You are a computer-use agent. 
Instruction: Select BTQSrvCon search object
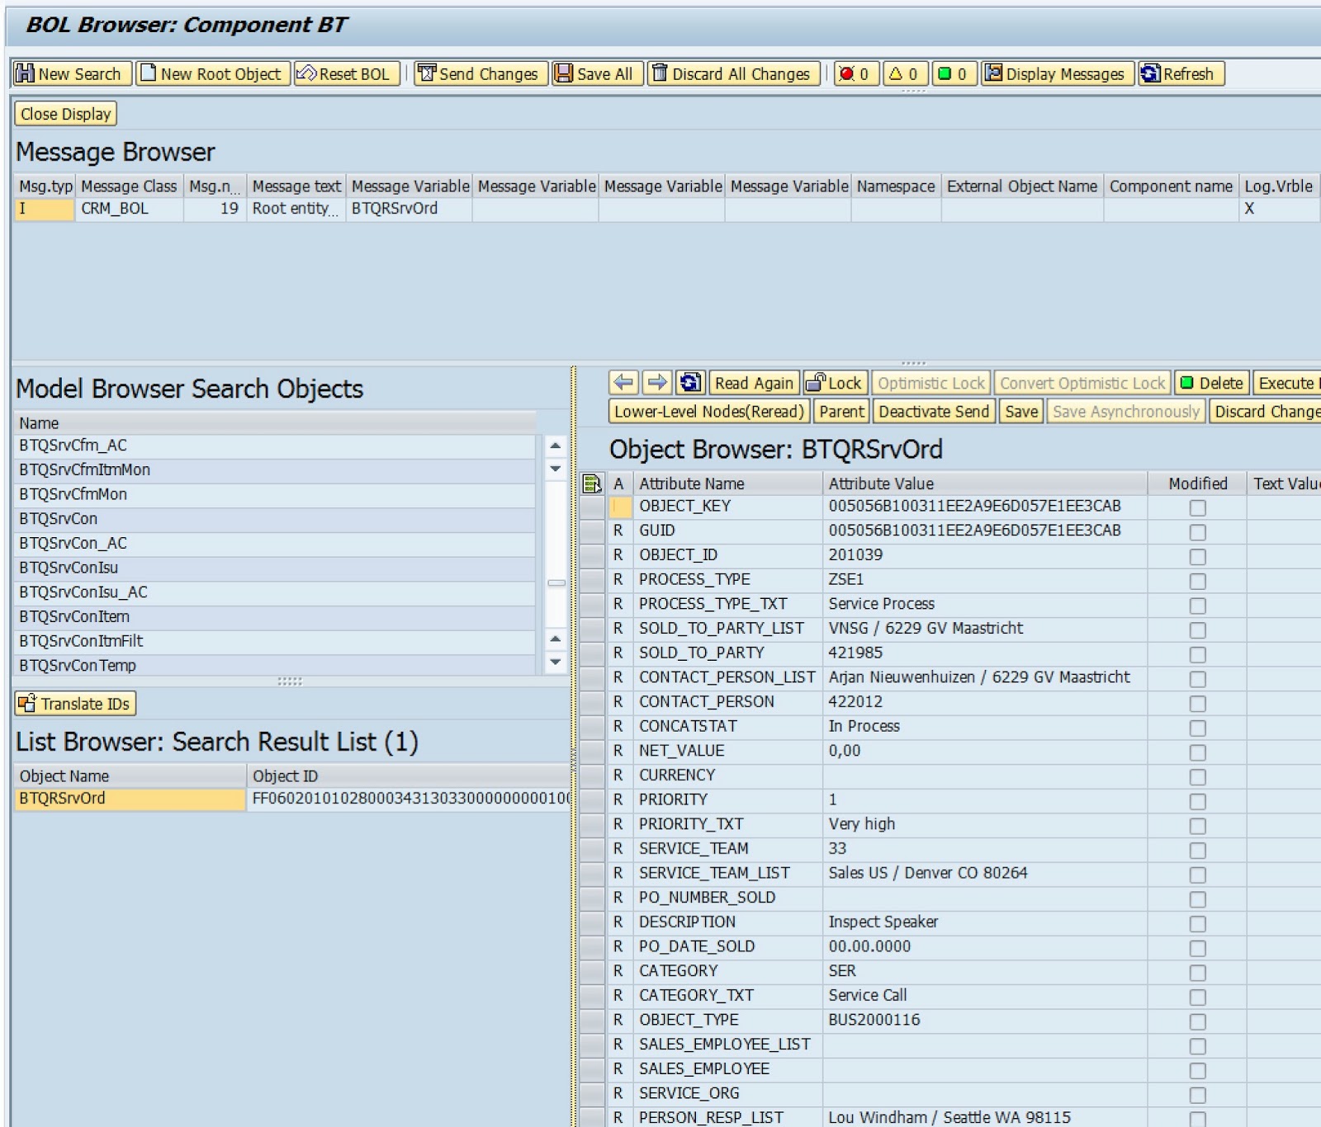click(275, 519)
